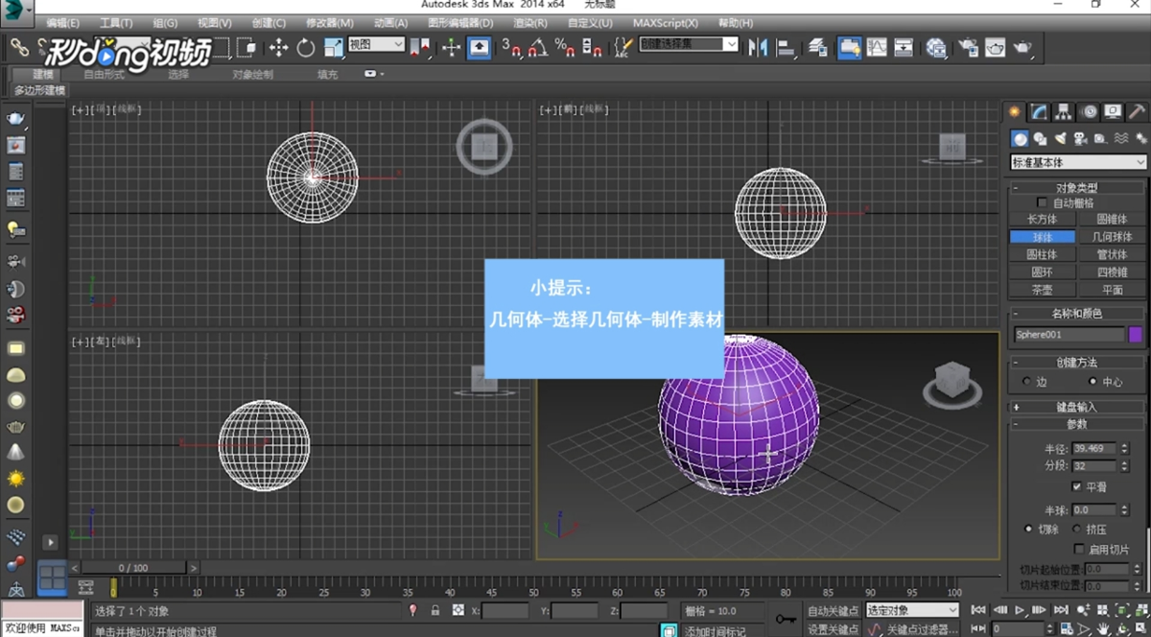
Task: Toggle the 自动关键点 auto key button
Action: point(833,610)
